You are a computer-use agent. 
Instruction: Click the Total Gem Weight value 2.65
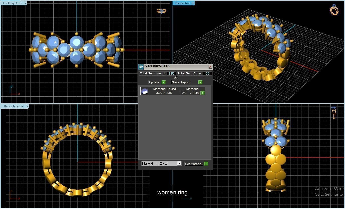click(x=171, y=74)
